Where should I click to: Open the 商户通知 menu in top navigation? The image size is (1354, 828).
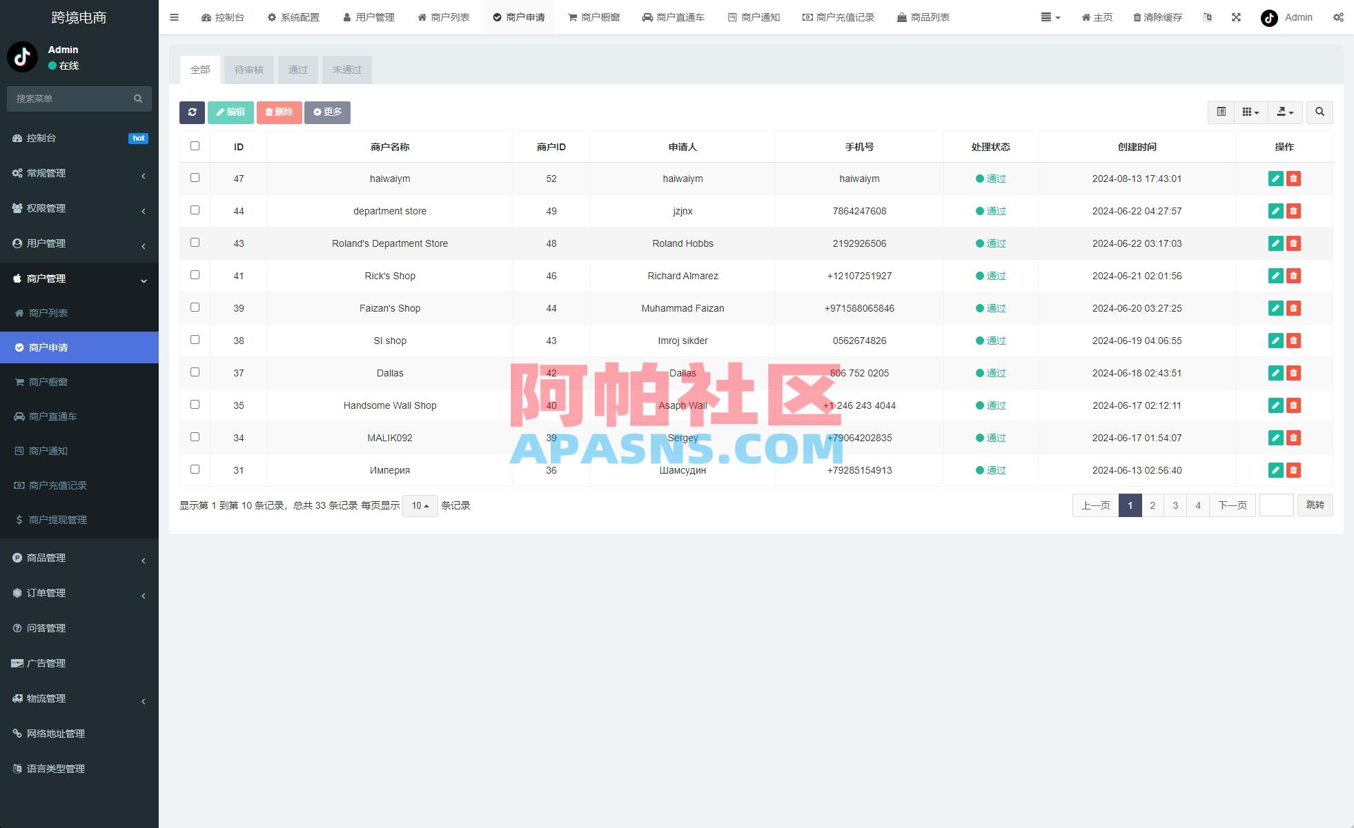coord(754,17)
